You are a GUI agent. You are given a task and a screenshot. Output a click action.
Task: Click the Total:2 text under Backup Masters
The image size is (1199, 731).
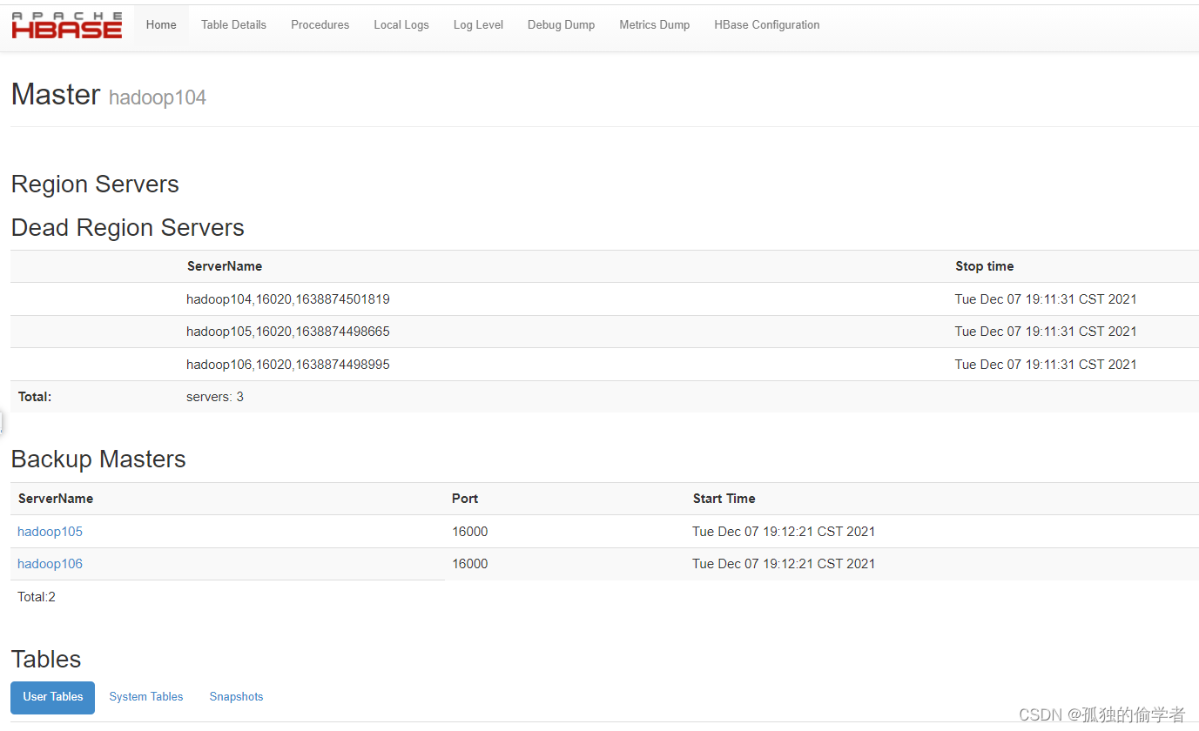tap(37, 597)
